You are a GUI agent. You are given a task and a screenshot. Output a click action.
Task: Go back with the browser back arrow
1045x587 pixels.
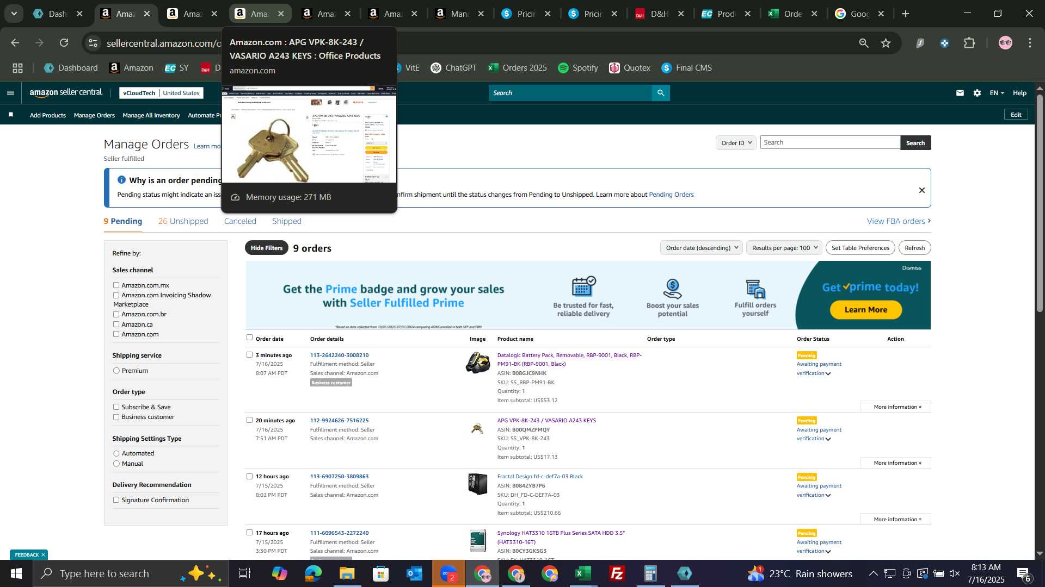pos(15,43)
